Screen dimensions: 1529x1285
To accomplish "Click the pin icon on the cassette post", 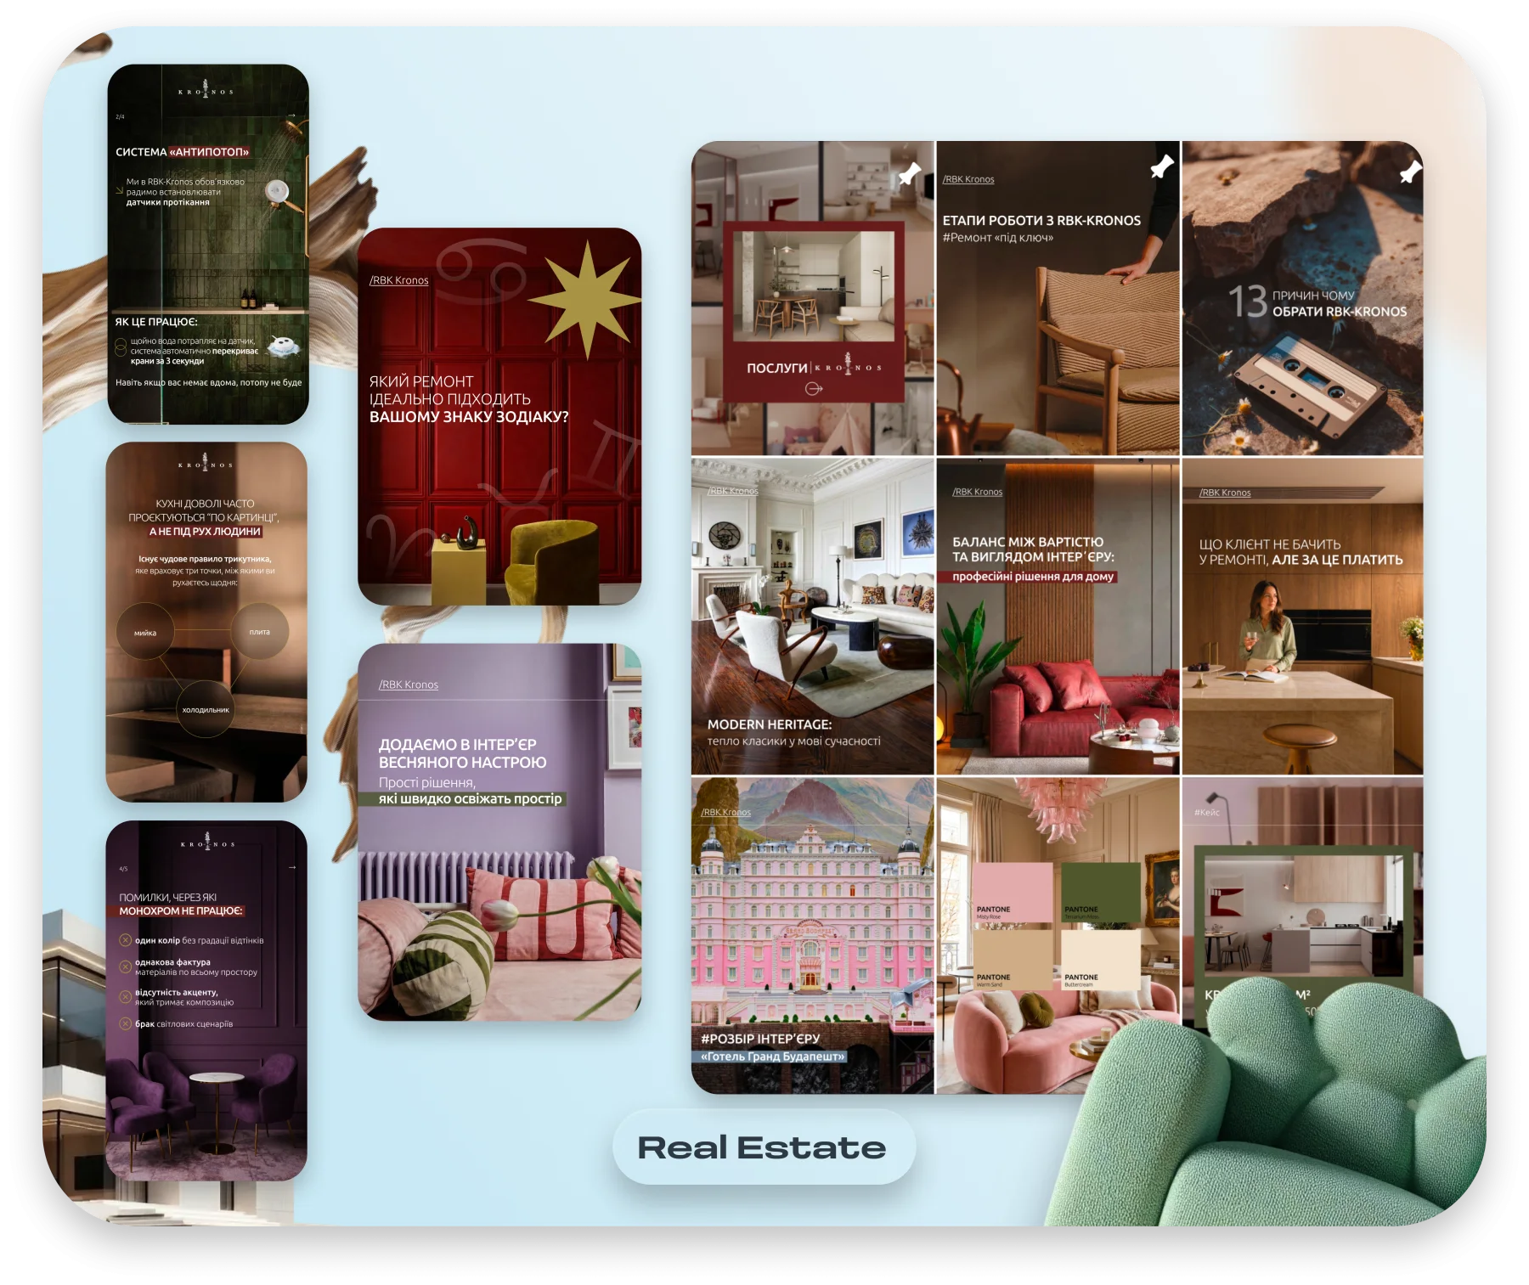I will (x=1410, y=172).
